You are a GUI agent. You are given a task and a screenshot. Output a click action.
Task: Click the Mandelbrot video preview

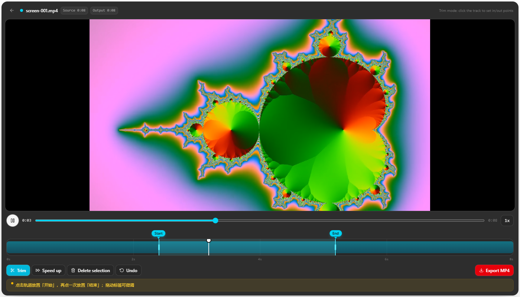(260, 115)
